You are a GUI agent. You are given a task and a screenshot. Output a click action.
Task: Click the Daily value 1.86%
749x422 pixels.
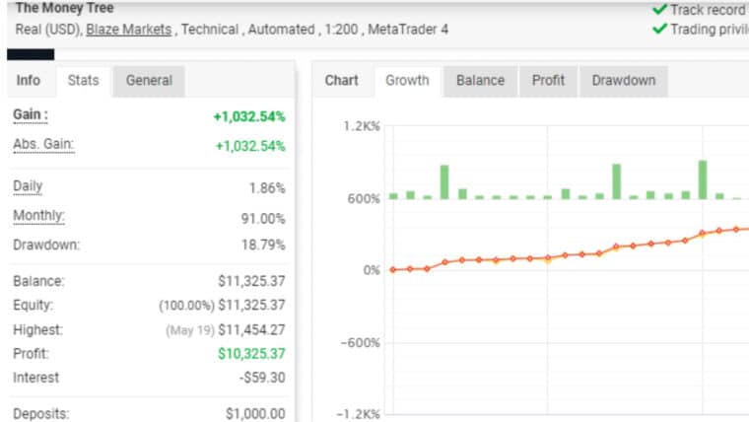pos(267,188)
